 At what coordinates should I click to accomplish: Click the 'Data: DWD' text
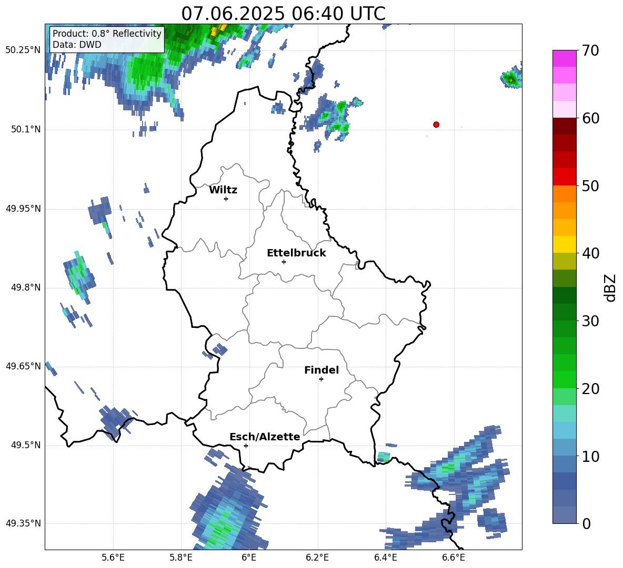tap(77, 45)
